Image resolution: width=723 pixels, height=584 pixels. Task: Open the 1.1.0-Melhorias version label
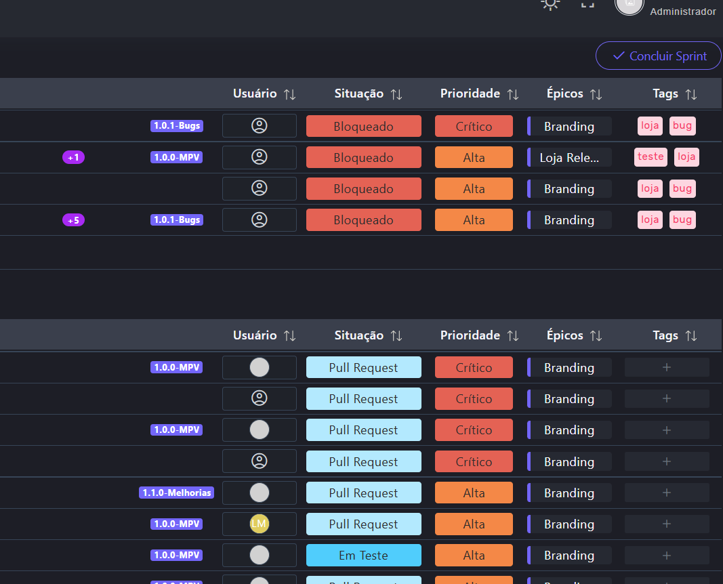(176, 493)
